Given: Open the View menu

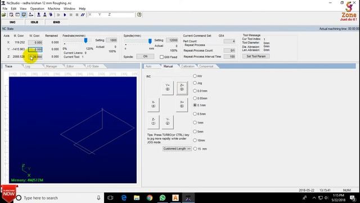Looking at the screenshot, I should (x=23, y=8).
